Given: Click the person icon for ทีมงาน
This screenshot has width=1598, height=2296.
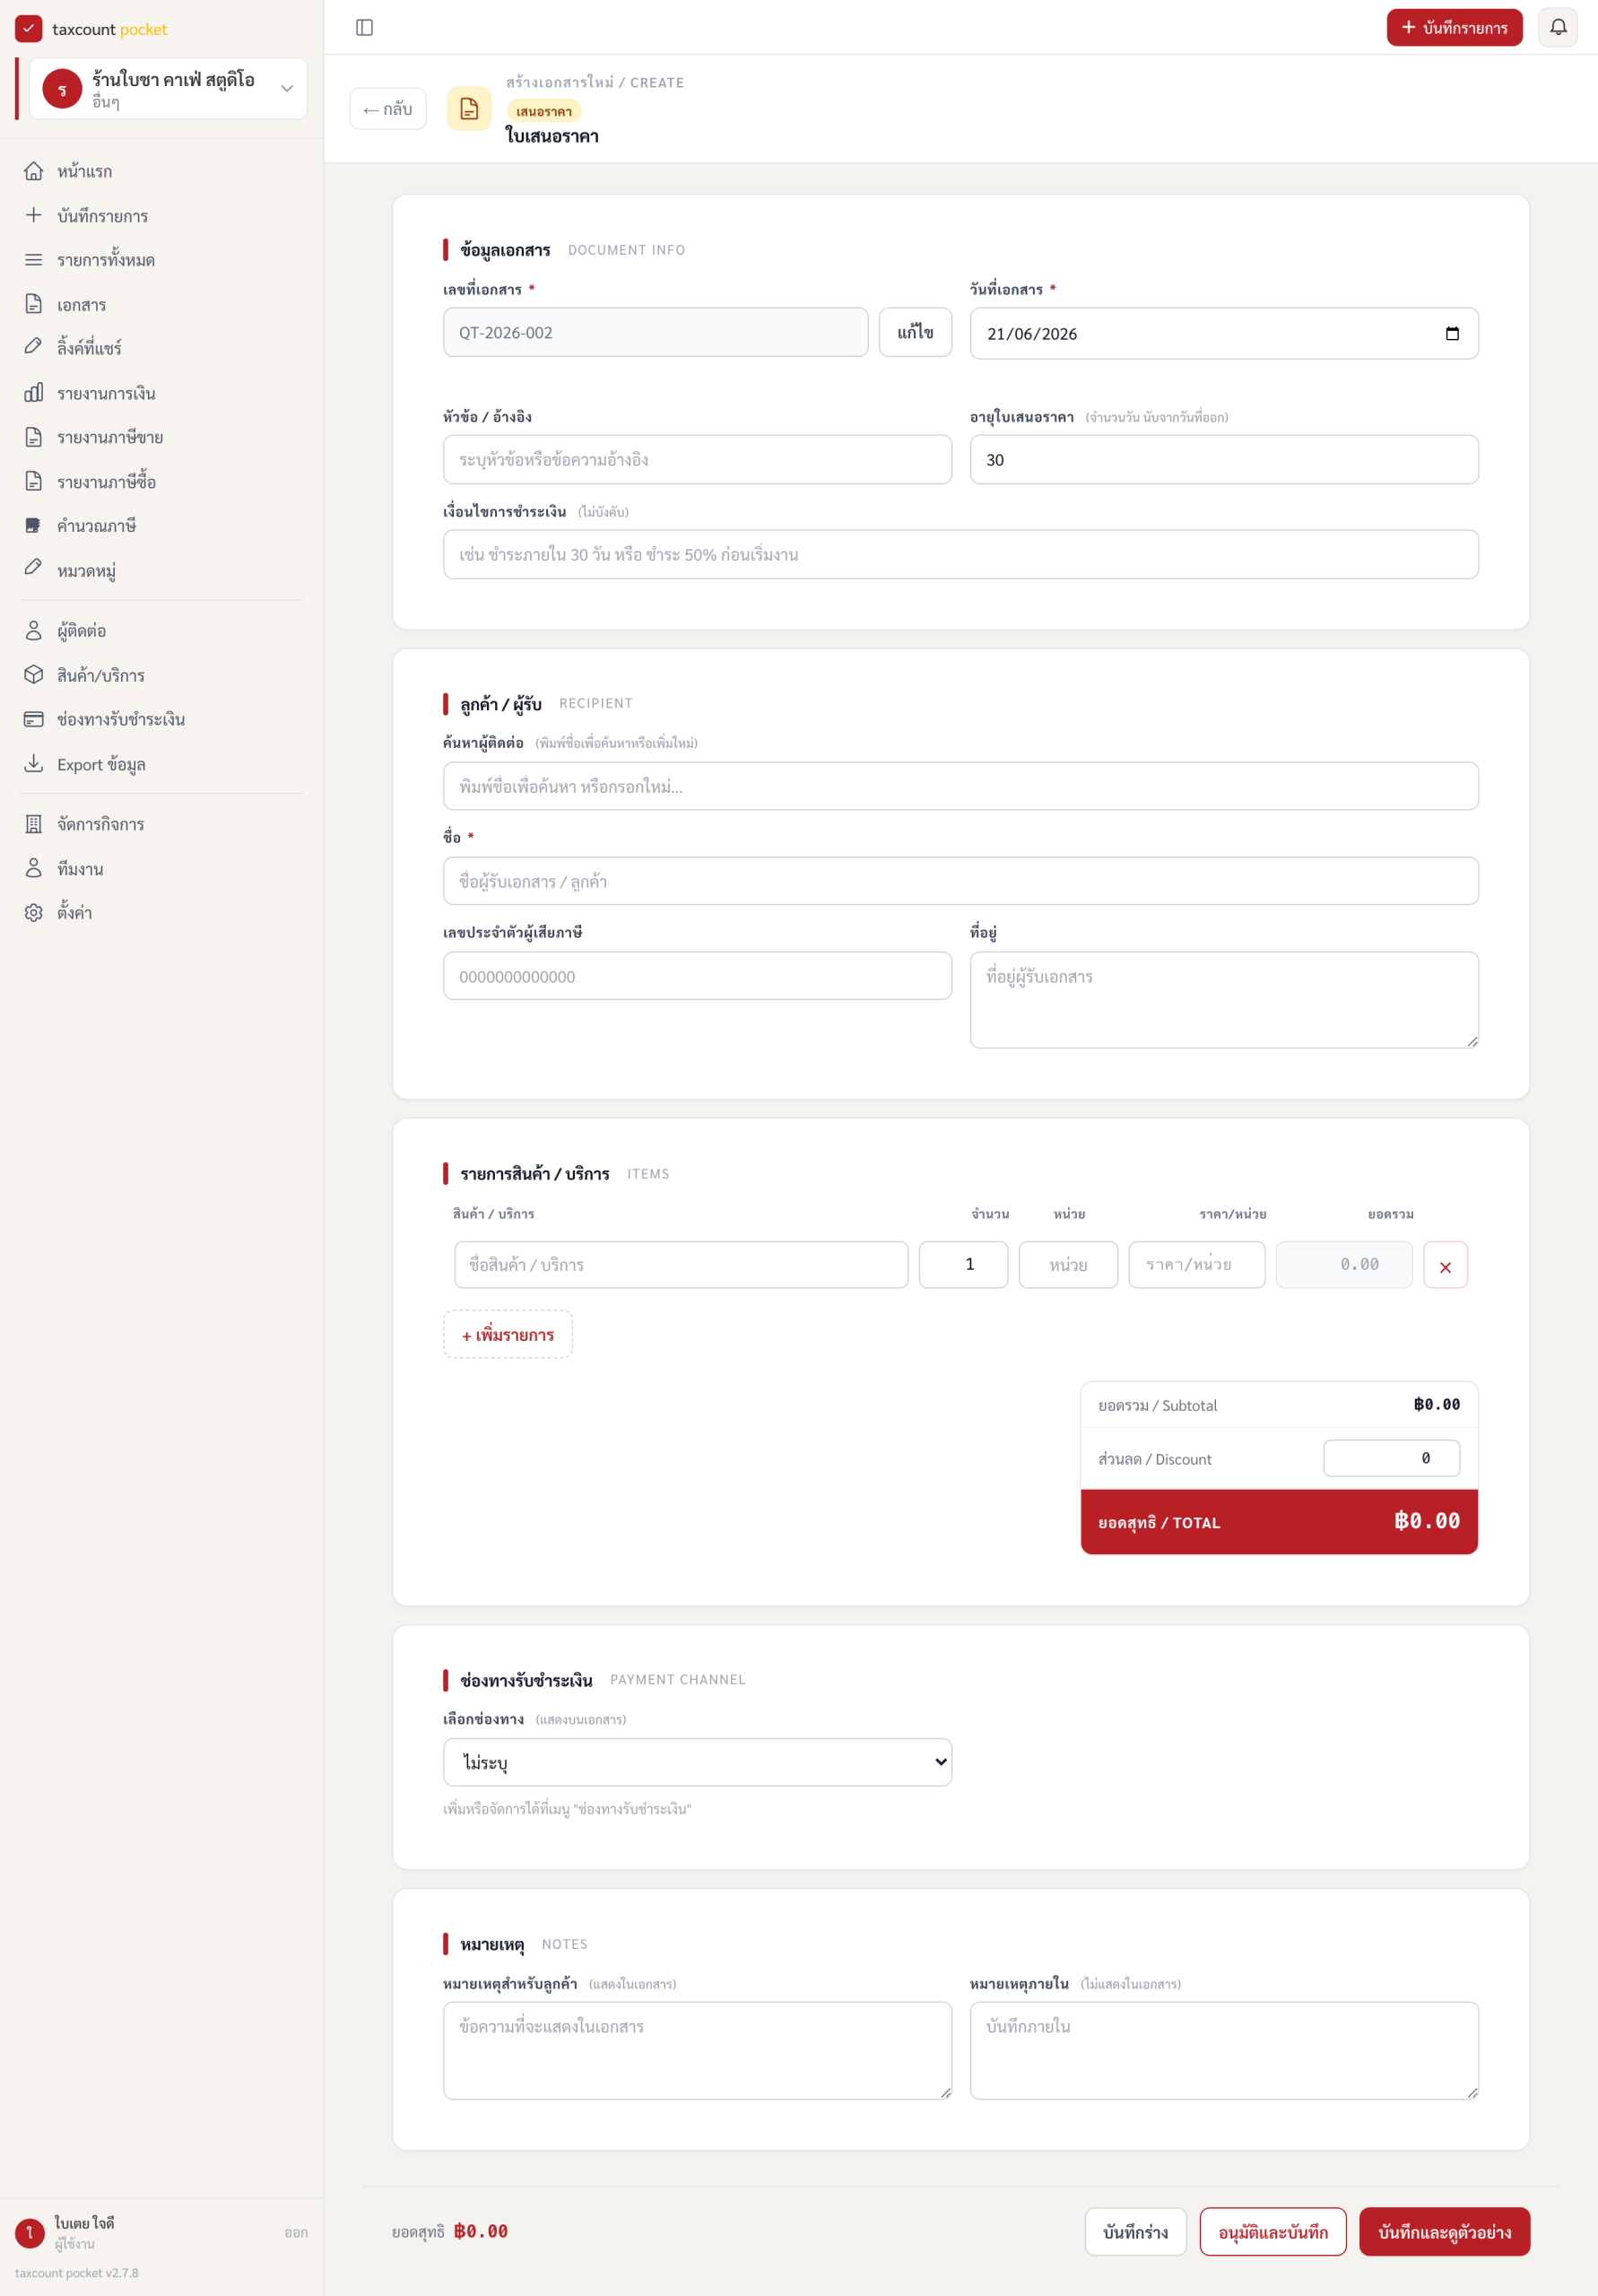Looking at the screenshot, I should click(34, 868).
